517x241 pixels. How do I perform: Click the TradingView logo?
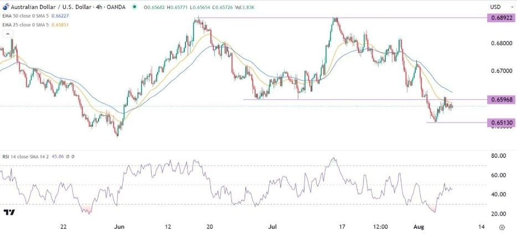coord(10,213)
